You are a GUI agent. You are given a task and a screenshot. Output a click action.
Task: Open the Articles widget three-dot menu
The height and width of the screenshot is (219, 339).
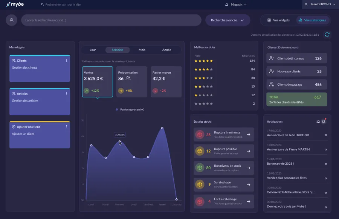(x=66, y=94)
